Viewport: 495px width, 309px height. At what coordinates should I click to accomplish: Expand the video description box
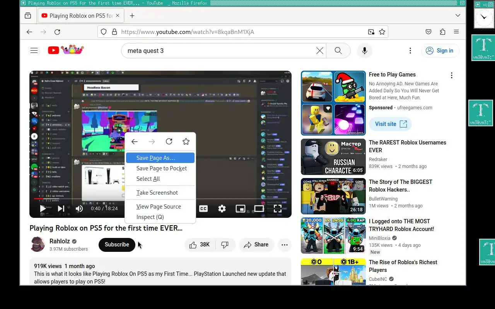[x=160, y=272]
